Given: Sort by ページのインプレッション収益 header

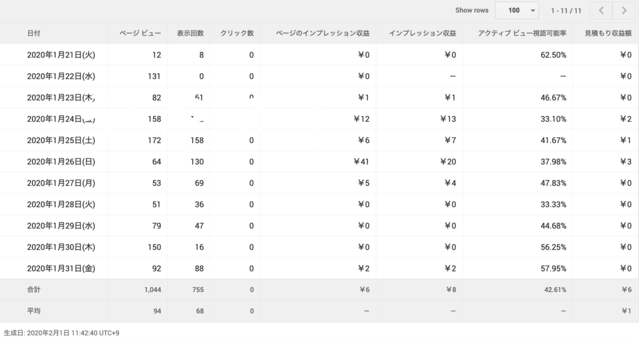Looking at the screenshot, I should 323,33.
